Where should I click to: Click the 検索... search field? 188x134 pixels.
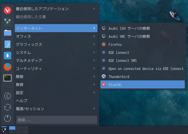coord(57,120)
